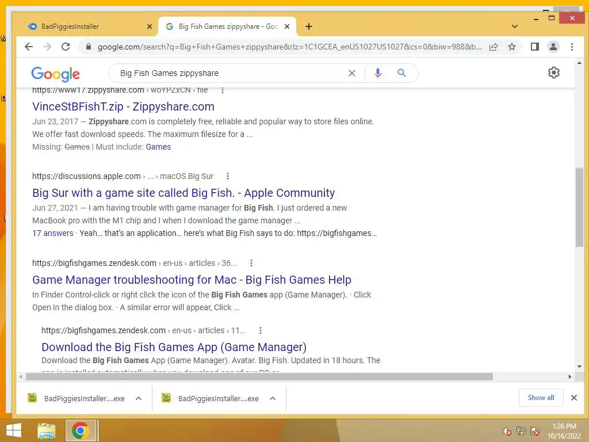Show all downloads
The height and width of the screenshot is (442, 589).
541,398
